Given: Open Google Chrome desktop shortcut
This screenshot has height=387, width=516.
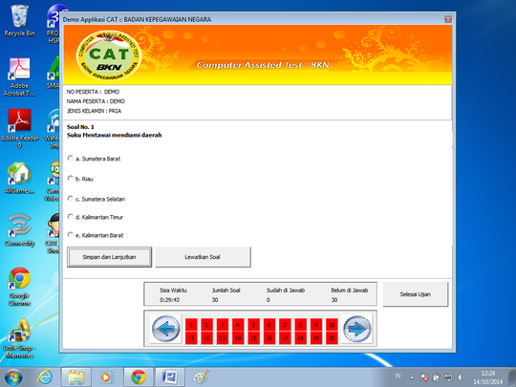Looking at the screenshot, I should coord(19,287).
